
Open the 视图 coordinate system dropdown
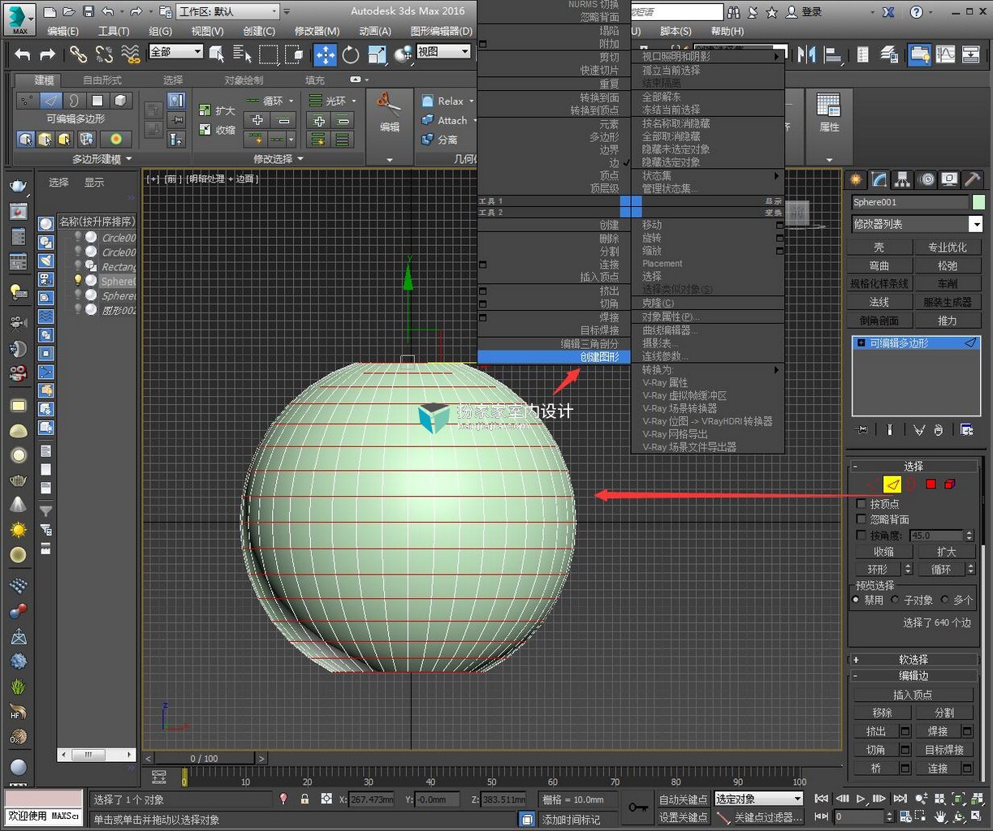pos(443,51)
